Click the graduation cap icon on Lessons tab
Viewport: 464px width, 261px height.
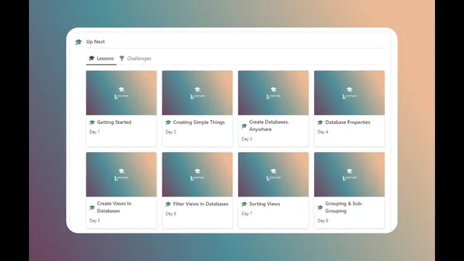[92, 58]
